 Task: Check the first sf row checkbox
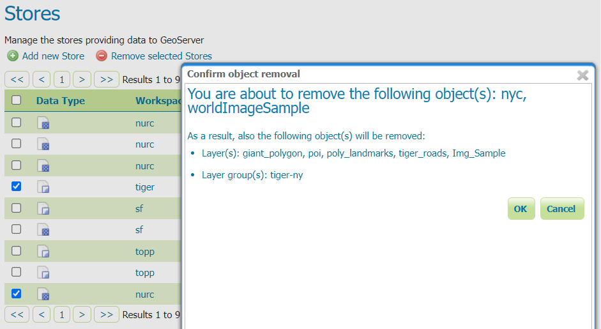tap(17, 208)
